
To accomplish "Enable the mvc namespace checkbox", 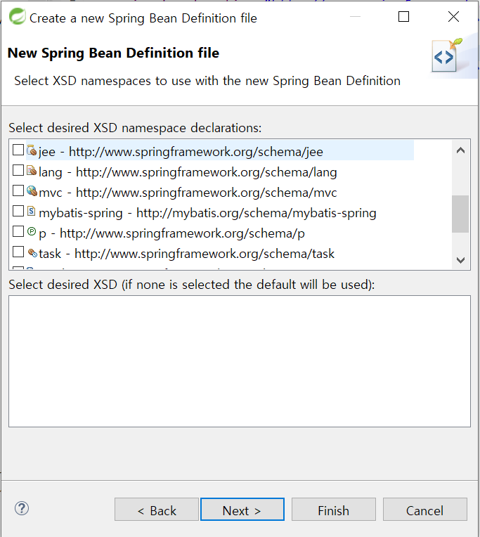I will (x=18, y=190).
